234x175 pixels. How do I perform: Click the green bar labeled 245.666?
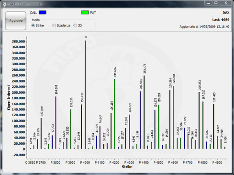point(114,115)
